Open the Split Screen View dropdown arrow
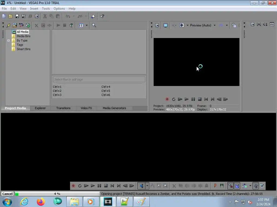The height and width of the screenshot is (207, 277). (187, 25)
